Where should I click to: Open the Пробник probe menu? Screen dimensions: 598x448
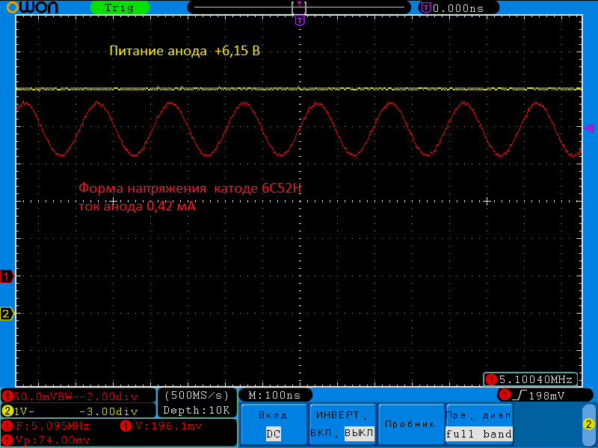click(x=410, y=424)
